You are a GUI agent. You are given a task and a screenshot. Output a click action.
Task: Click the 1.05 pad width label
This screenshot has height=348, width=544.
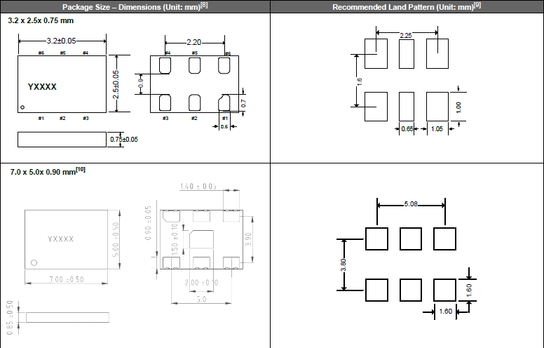[437, 129]
